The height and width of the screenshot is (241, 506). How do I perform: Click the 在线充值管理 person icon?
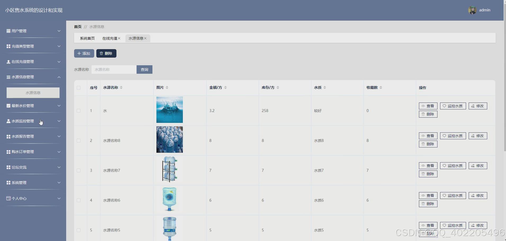pyautogui.click(x=8, y=62)
